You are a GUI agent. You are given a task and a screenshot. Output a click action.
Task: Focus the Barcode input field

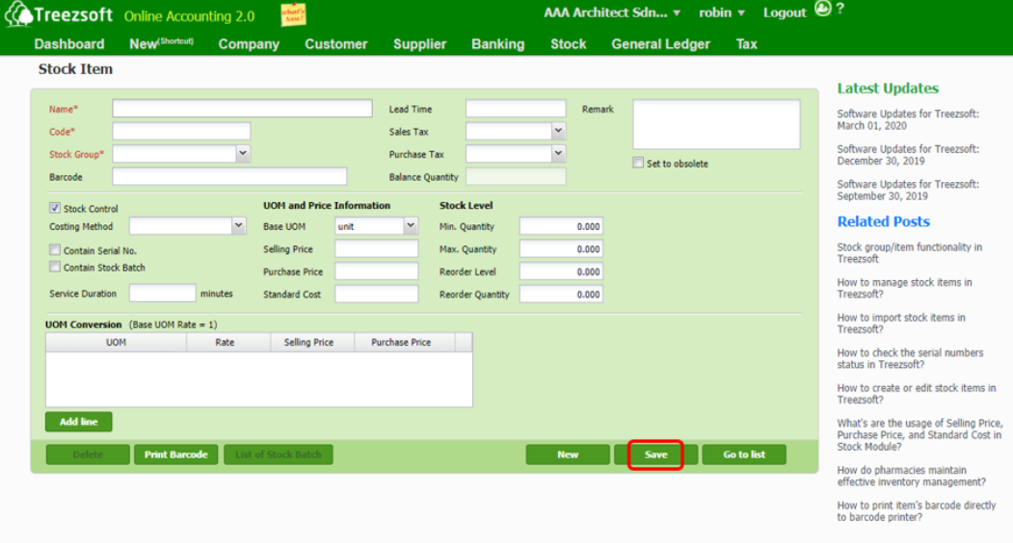[x=229, y=176]
